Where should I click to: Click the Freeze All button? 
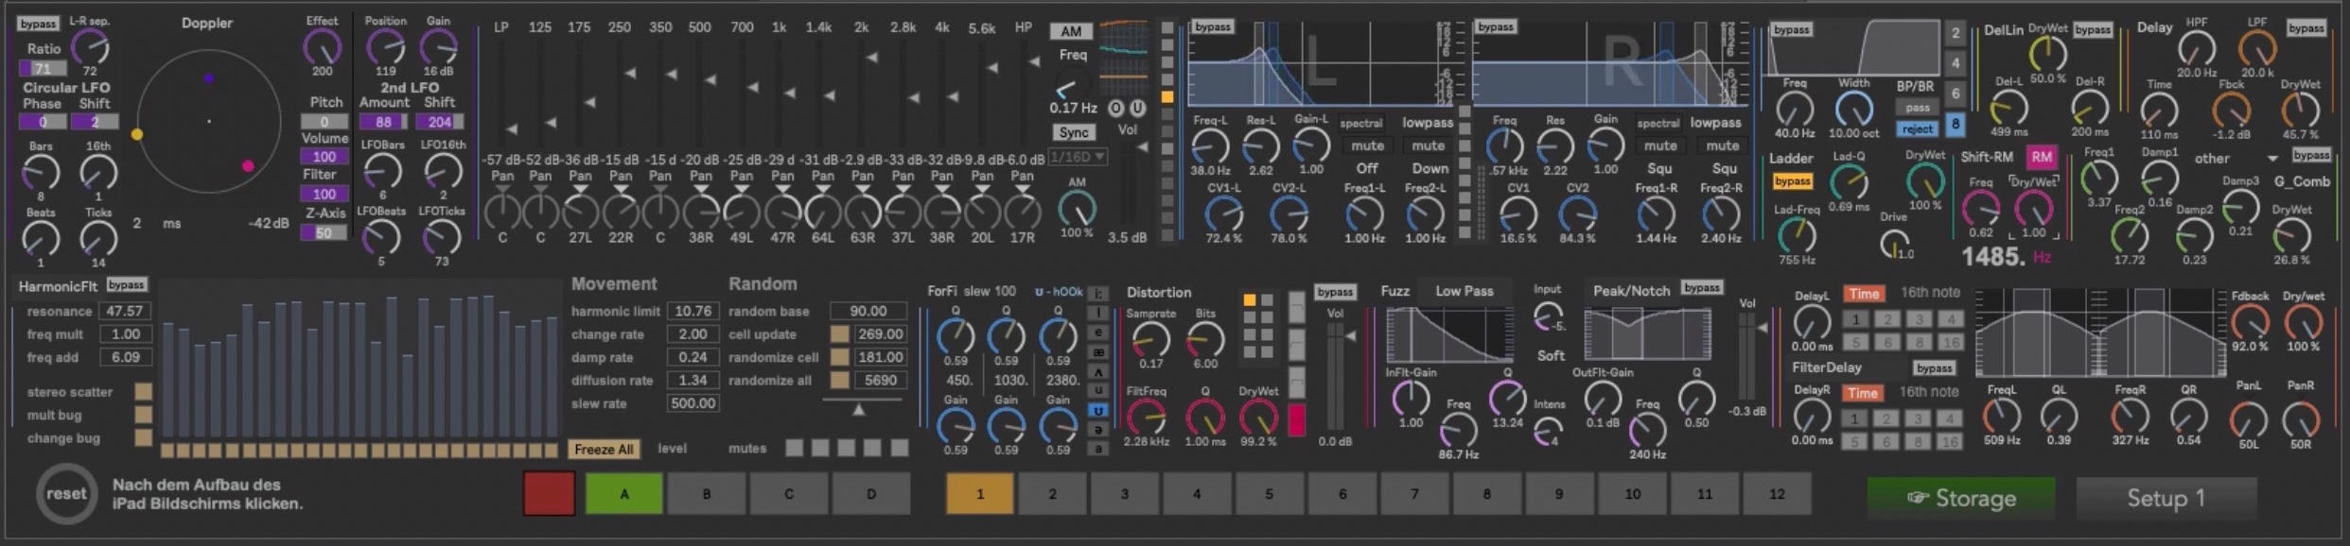(602, 450)
